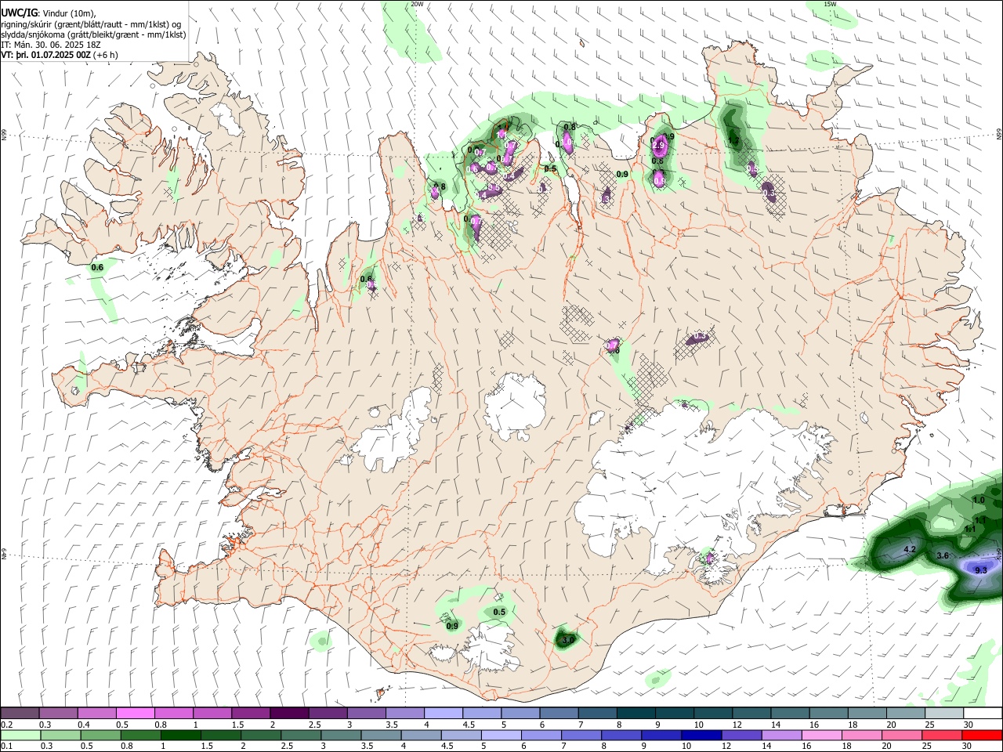Click the 1.2 value in the dark green northeast cell
Screen dimensions: 1003x752
pyautogui.click(x=734, y=140)
